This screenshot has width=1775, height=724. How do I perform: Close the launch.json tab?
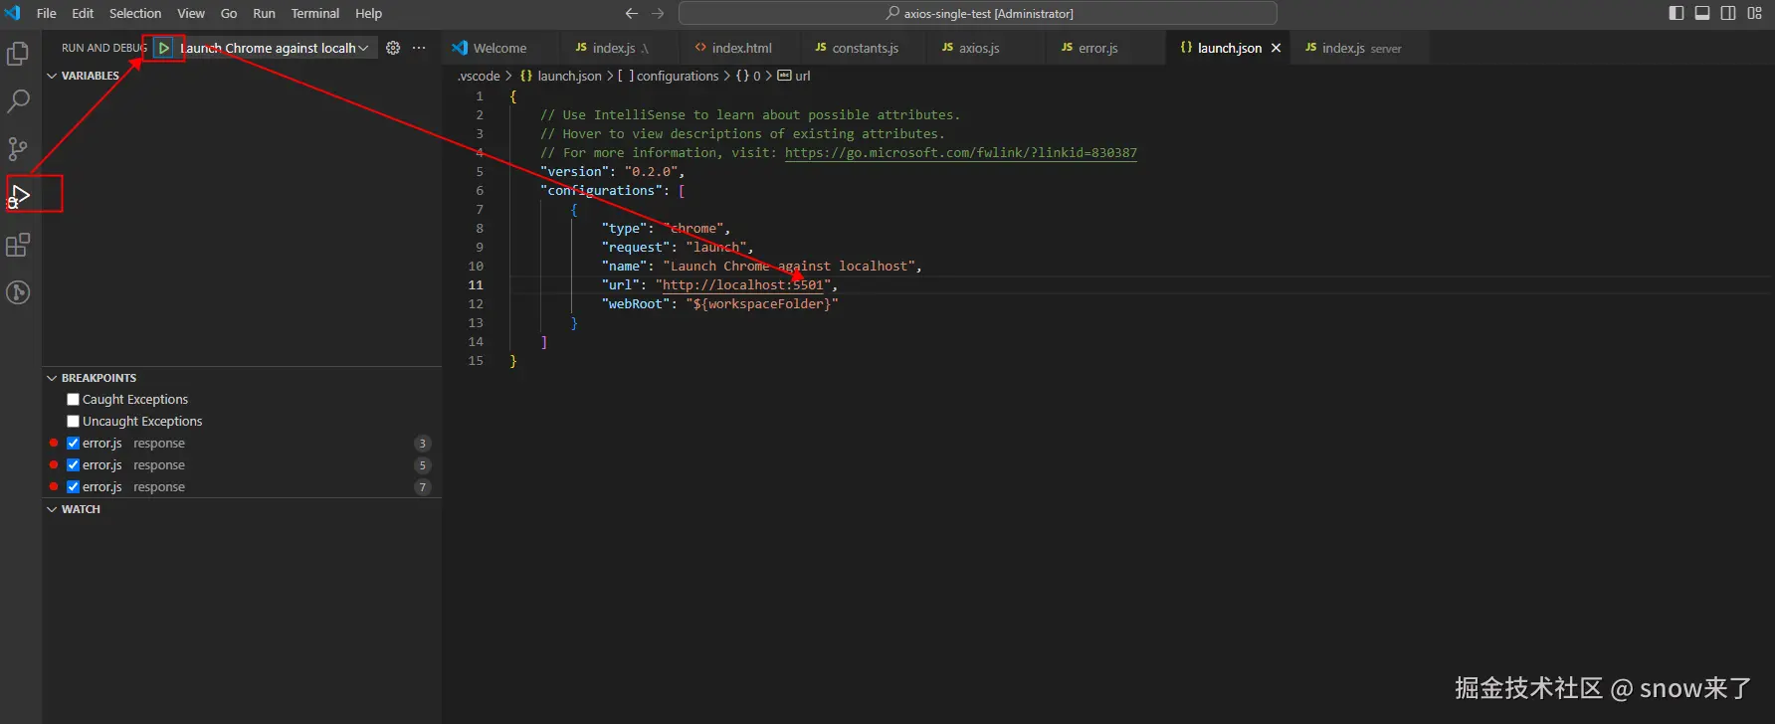click(1276, 48)
